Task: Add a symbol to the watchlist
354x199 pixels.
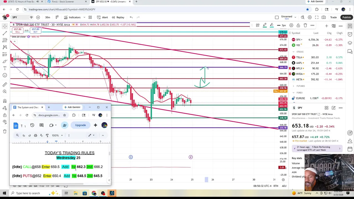Action: tap(327, 26)
